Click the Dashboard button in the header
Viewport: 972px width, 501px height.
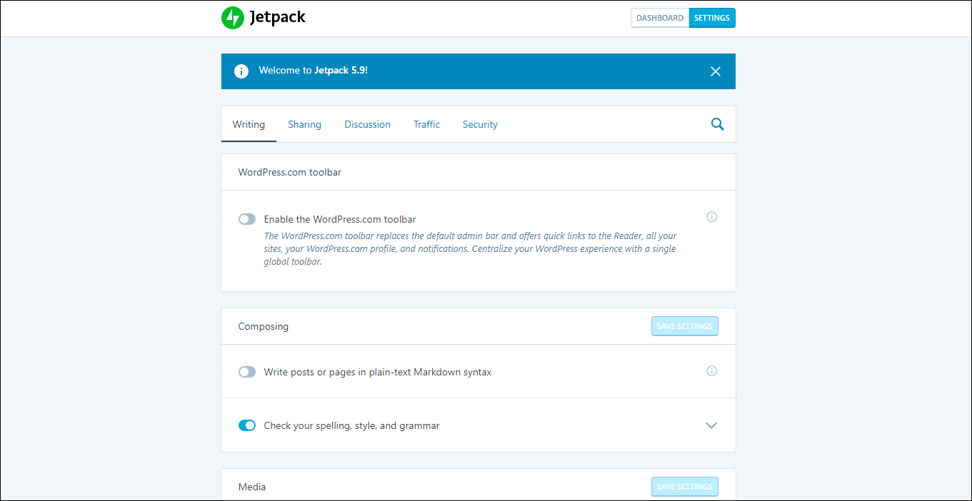coord(660,18)
